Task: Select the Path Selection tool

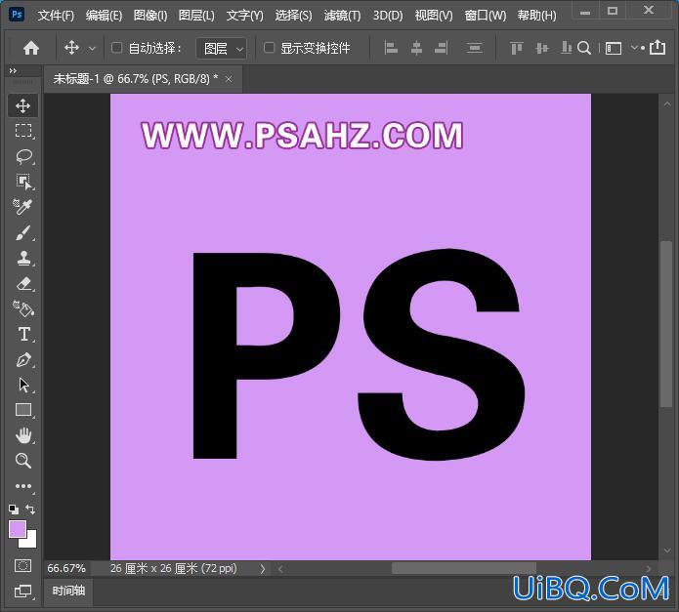Action: [23, 385]
